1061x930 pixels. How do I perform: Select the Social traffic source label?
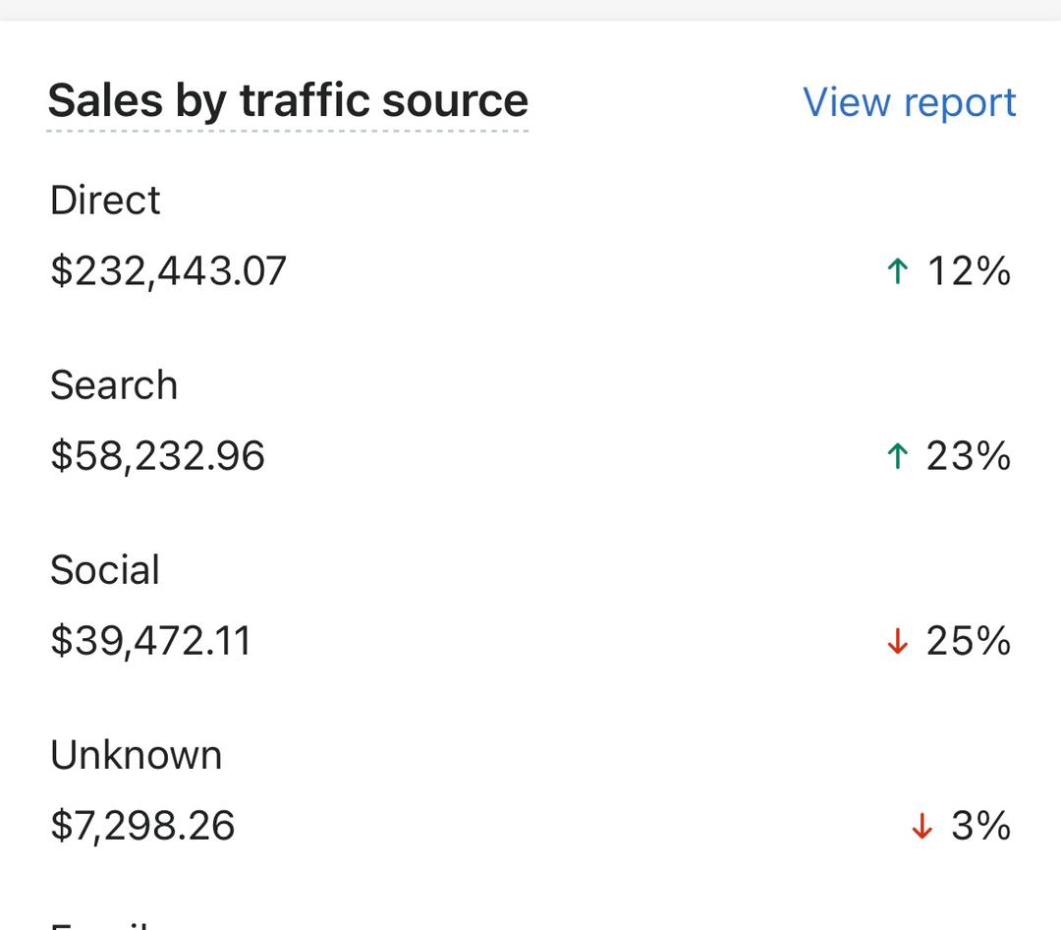[105, 570]
